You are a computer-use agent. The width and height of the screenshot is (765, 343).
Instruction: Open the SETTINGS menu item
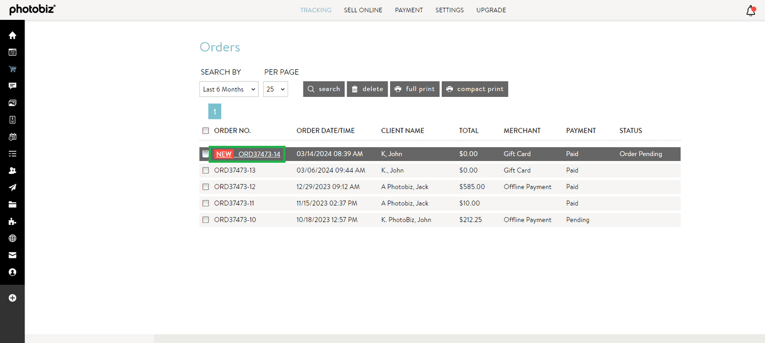pos(449,10)
